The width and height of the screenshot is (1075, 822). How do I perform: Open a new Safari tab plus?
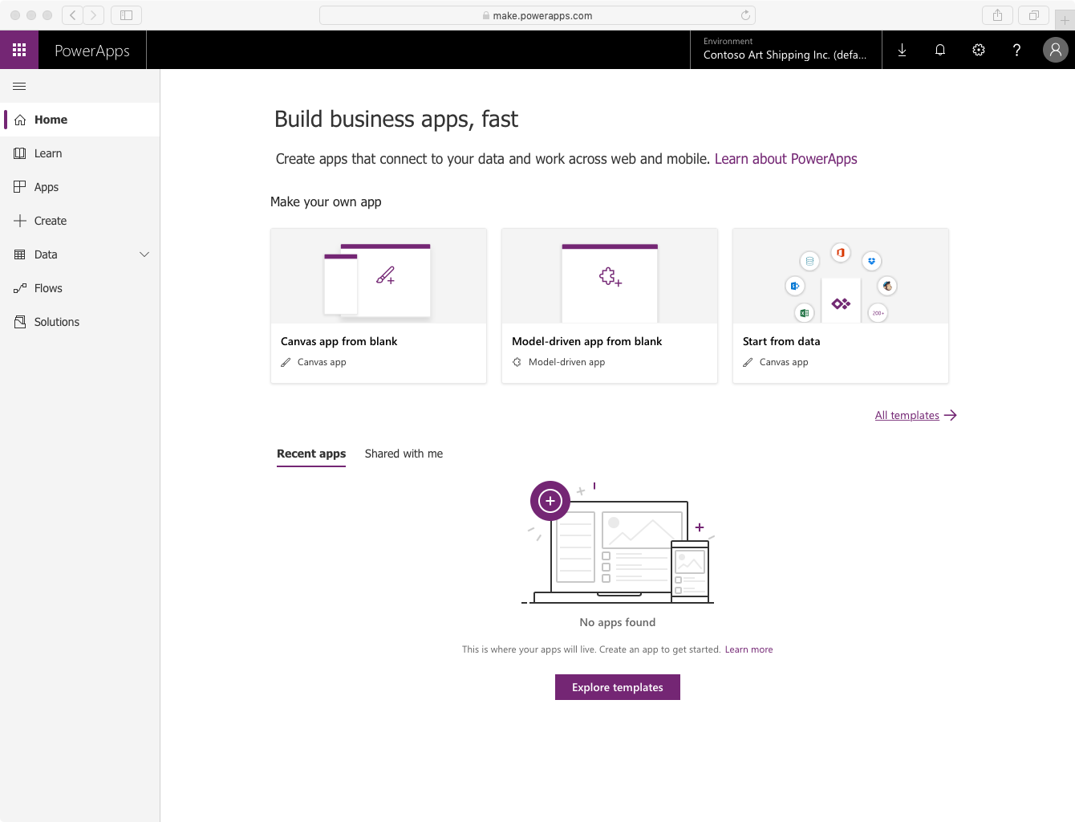1065,20
